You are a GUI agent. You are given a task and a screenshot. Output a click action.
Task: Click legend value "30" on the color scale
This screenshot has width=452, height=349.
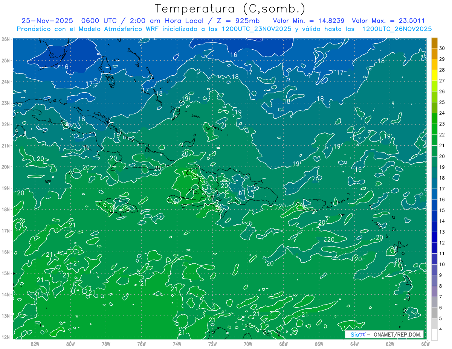pyautogui.click(x=442, y=48)
